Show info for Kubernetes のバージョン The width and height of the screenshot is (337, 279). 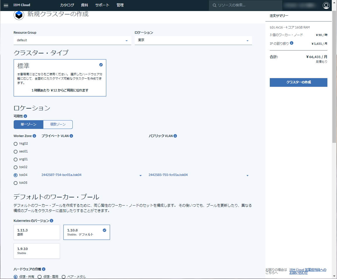point(52,220)
